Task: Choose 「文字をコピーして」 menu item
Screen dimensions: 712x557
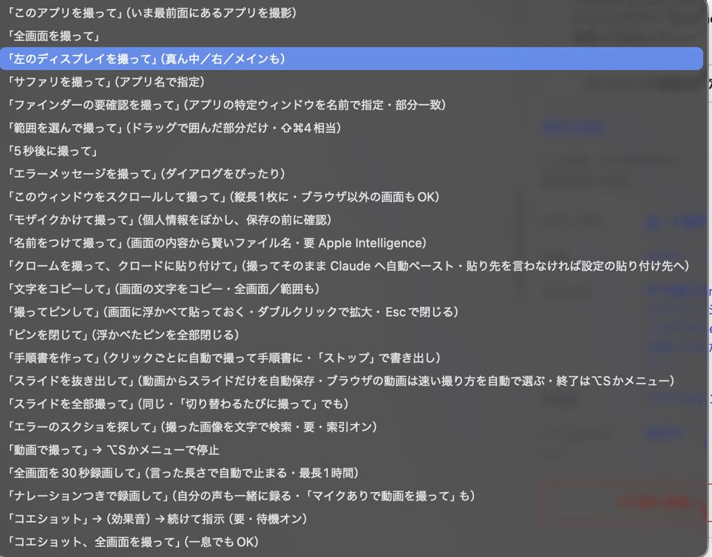Action: [351, 288]
